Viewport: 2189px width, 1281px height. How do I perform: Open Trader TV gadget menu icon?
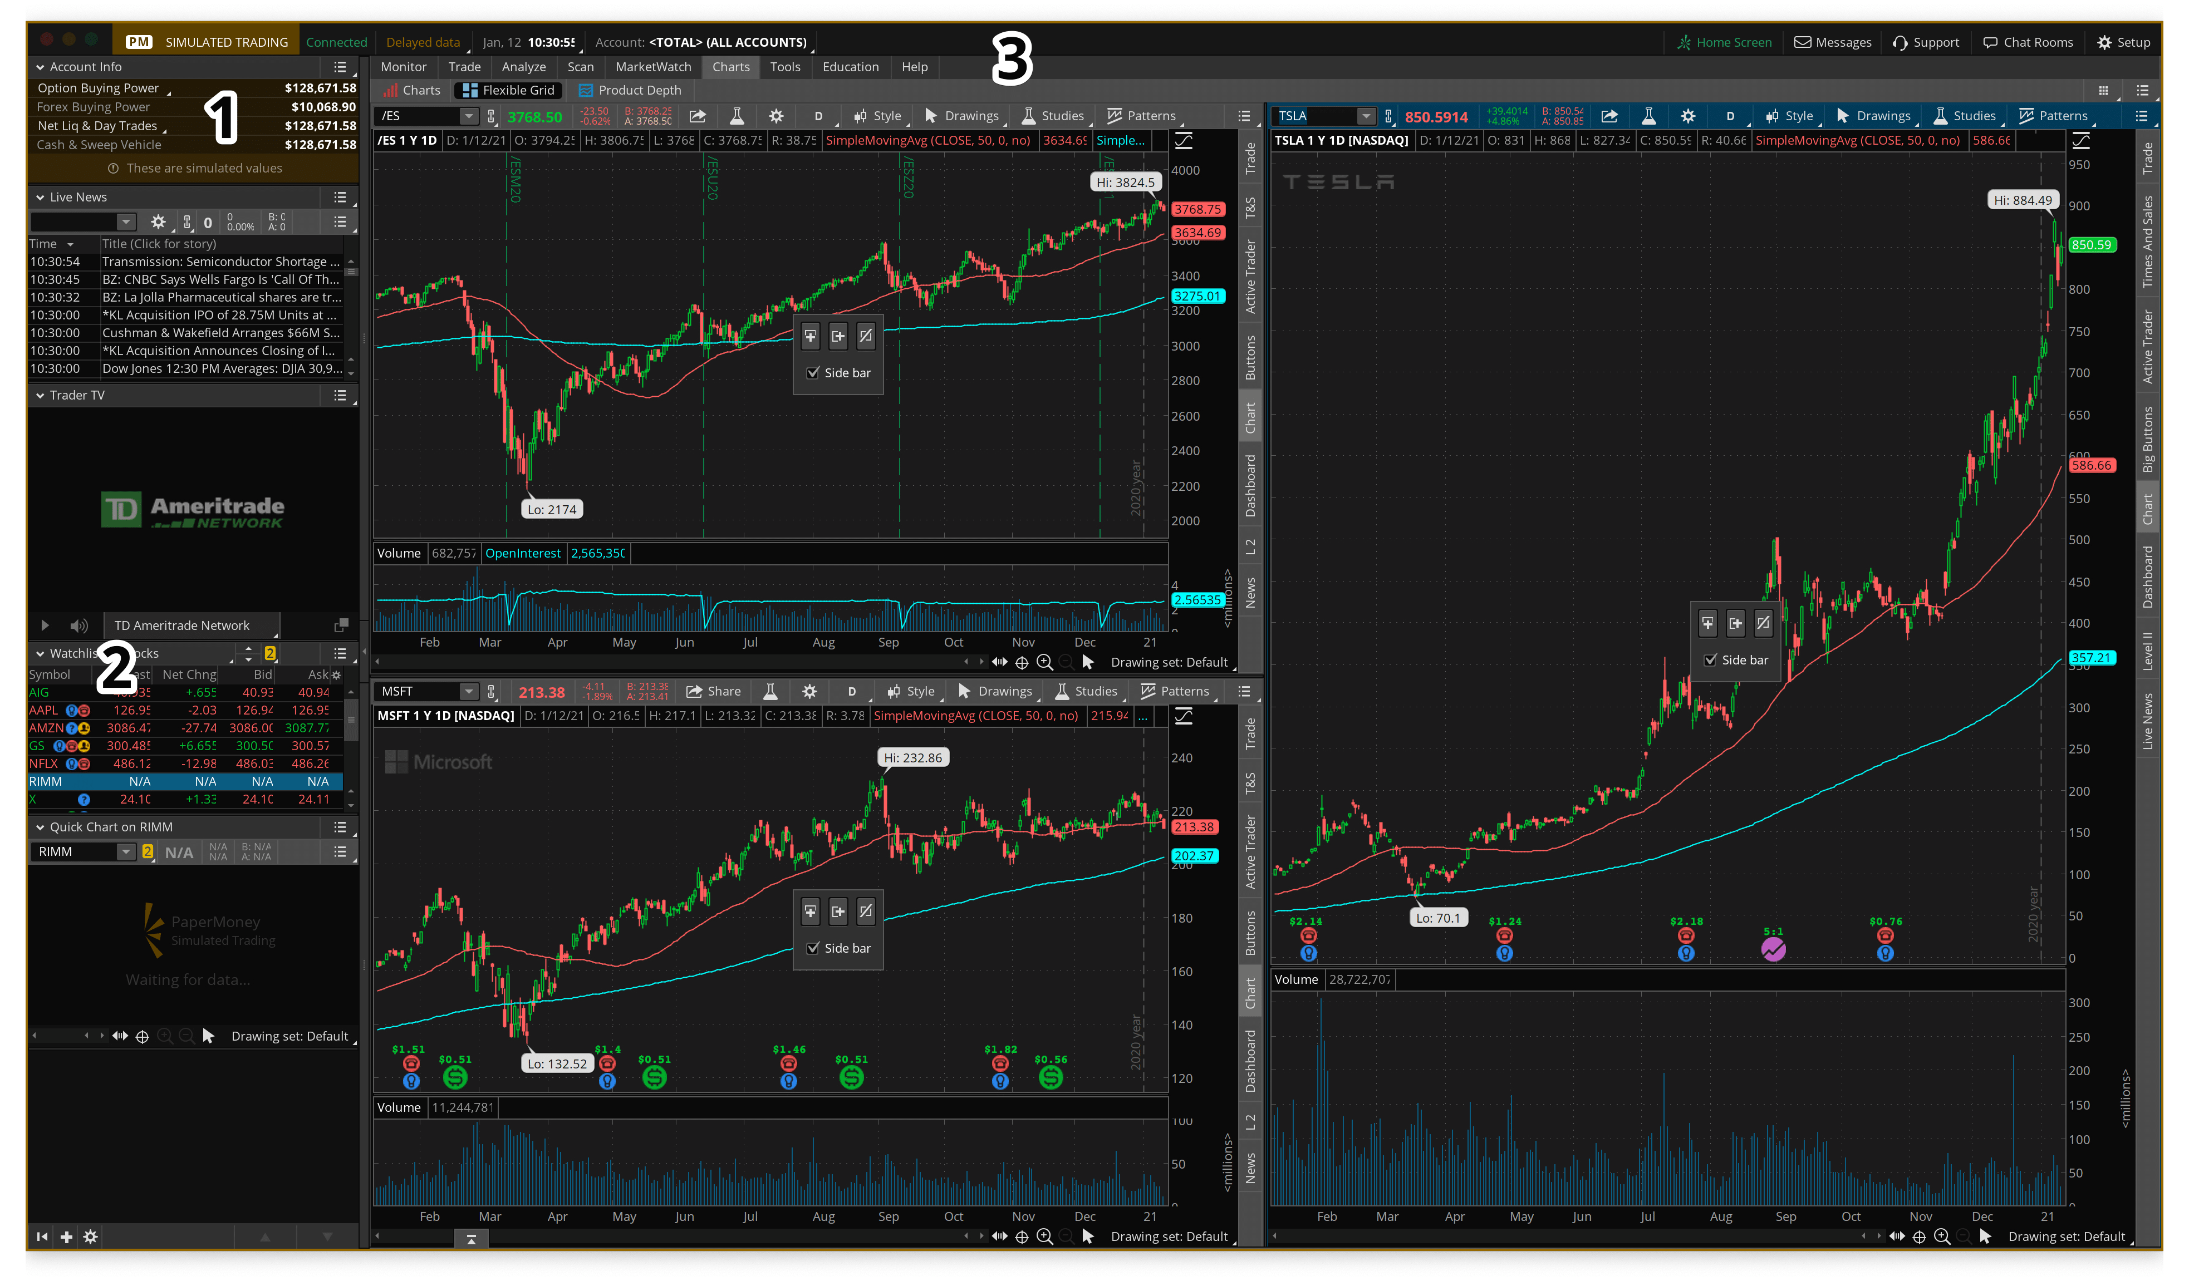[340, 395]
